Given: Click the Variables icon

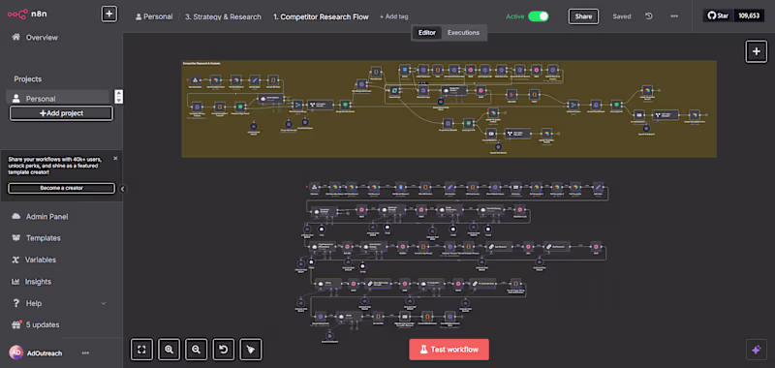Looking at the screenshot, I should click(15, 260).
